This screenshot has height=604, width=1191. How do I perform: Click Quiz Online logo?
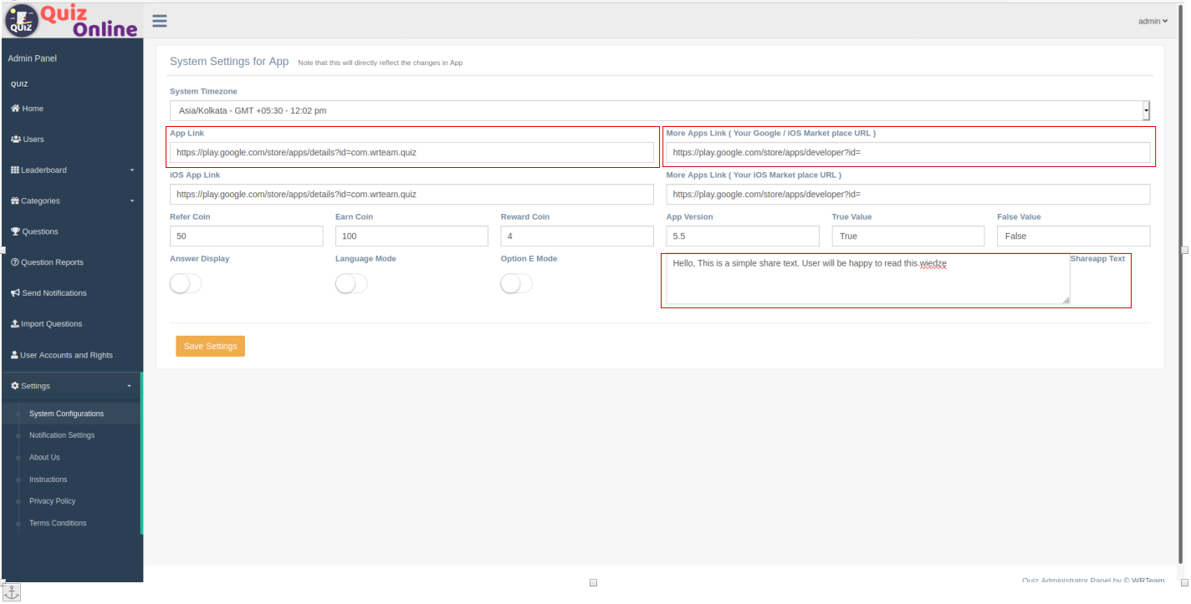pos(71,20)
